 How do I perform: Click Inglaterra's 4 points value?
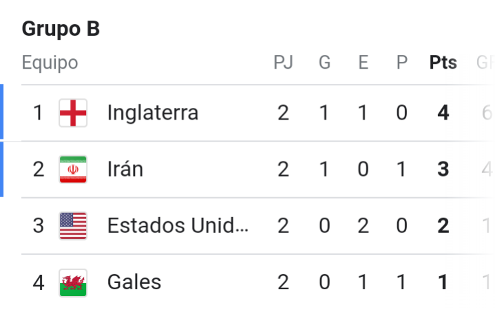(x=443, y=113)
